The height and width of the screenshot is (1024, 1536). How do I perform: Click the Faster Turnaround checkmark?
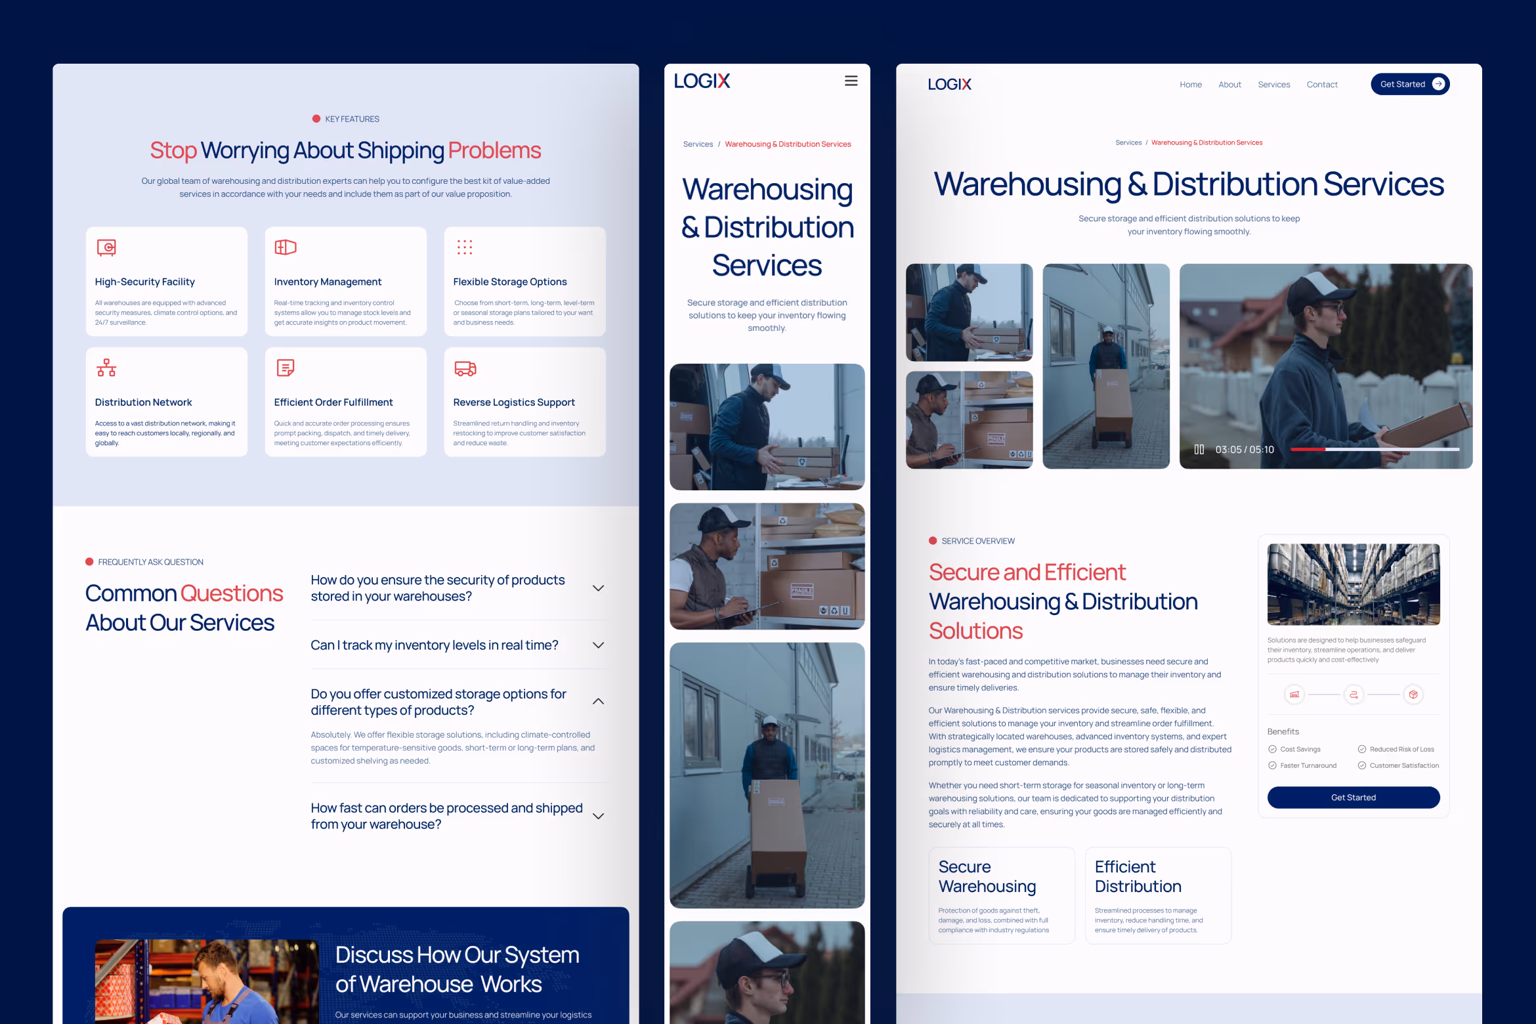click(1272, 765)
